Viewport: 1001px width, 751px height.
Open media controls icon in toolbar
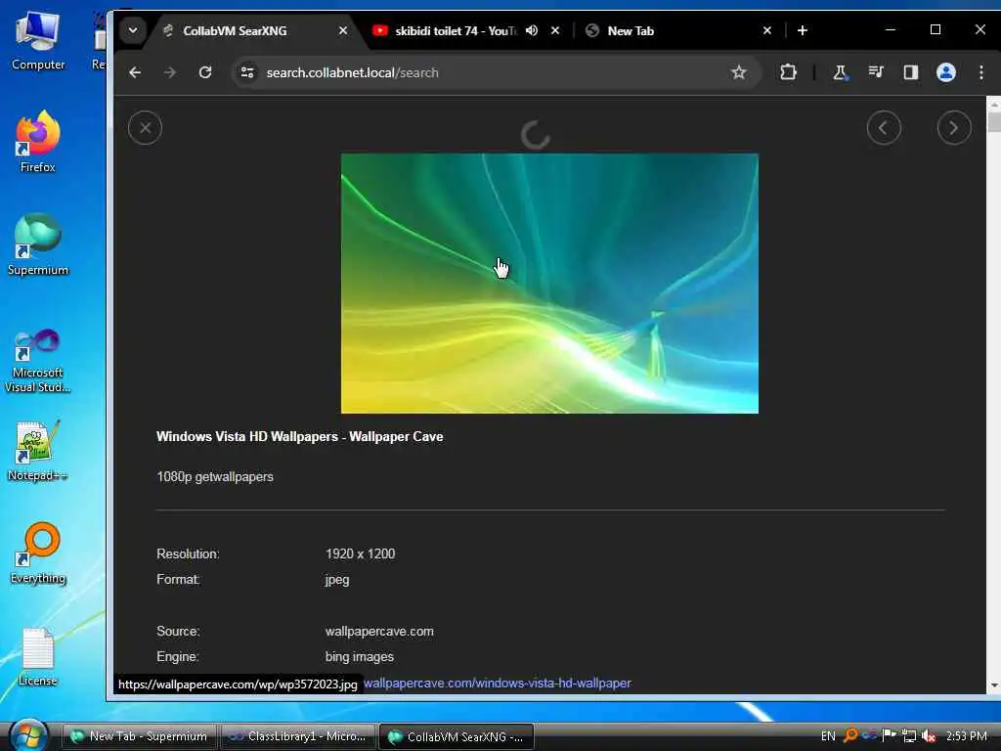(875, 72)
